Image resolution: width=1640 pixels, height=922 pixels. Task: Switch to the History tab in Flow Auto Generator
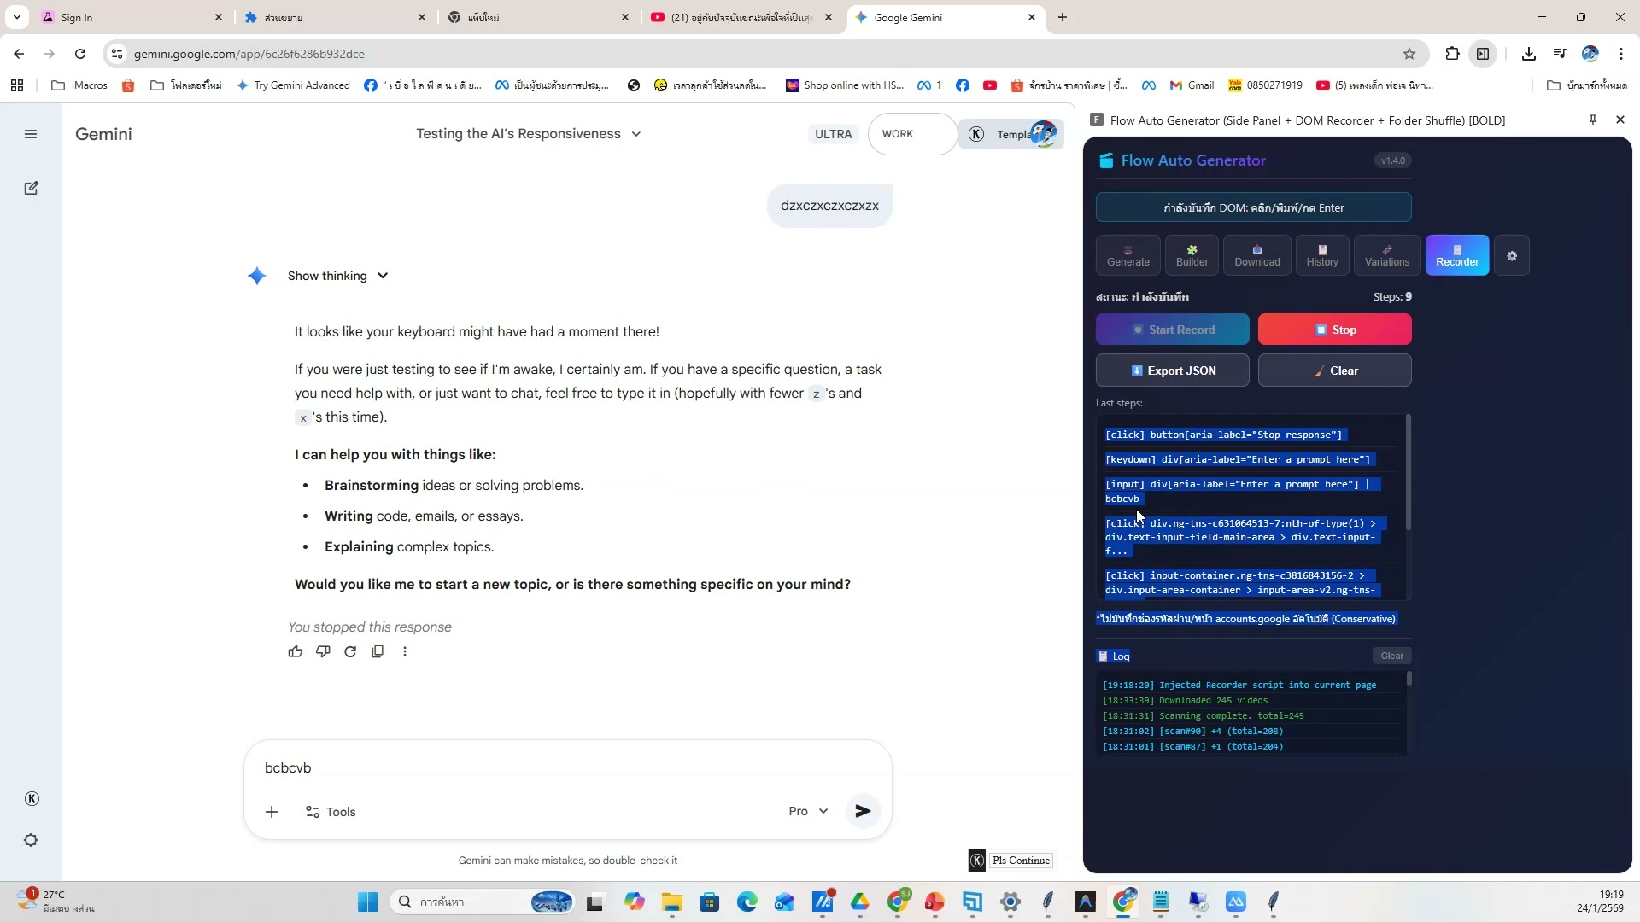coord(1322,254)
